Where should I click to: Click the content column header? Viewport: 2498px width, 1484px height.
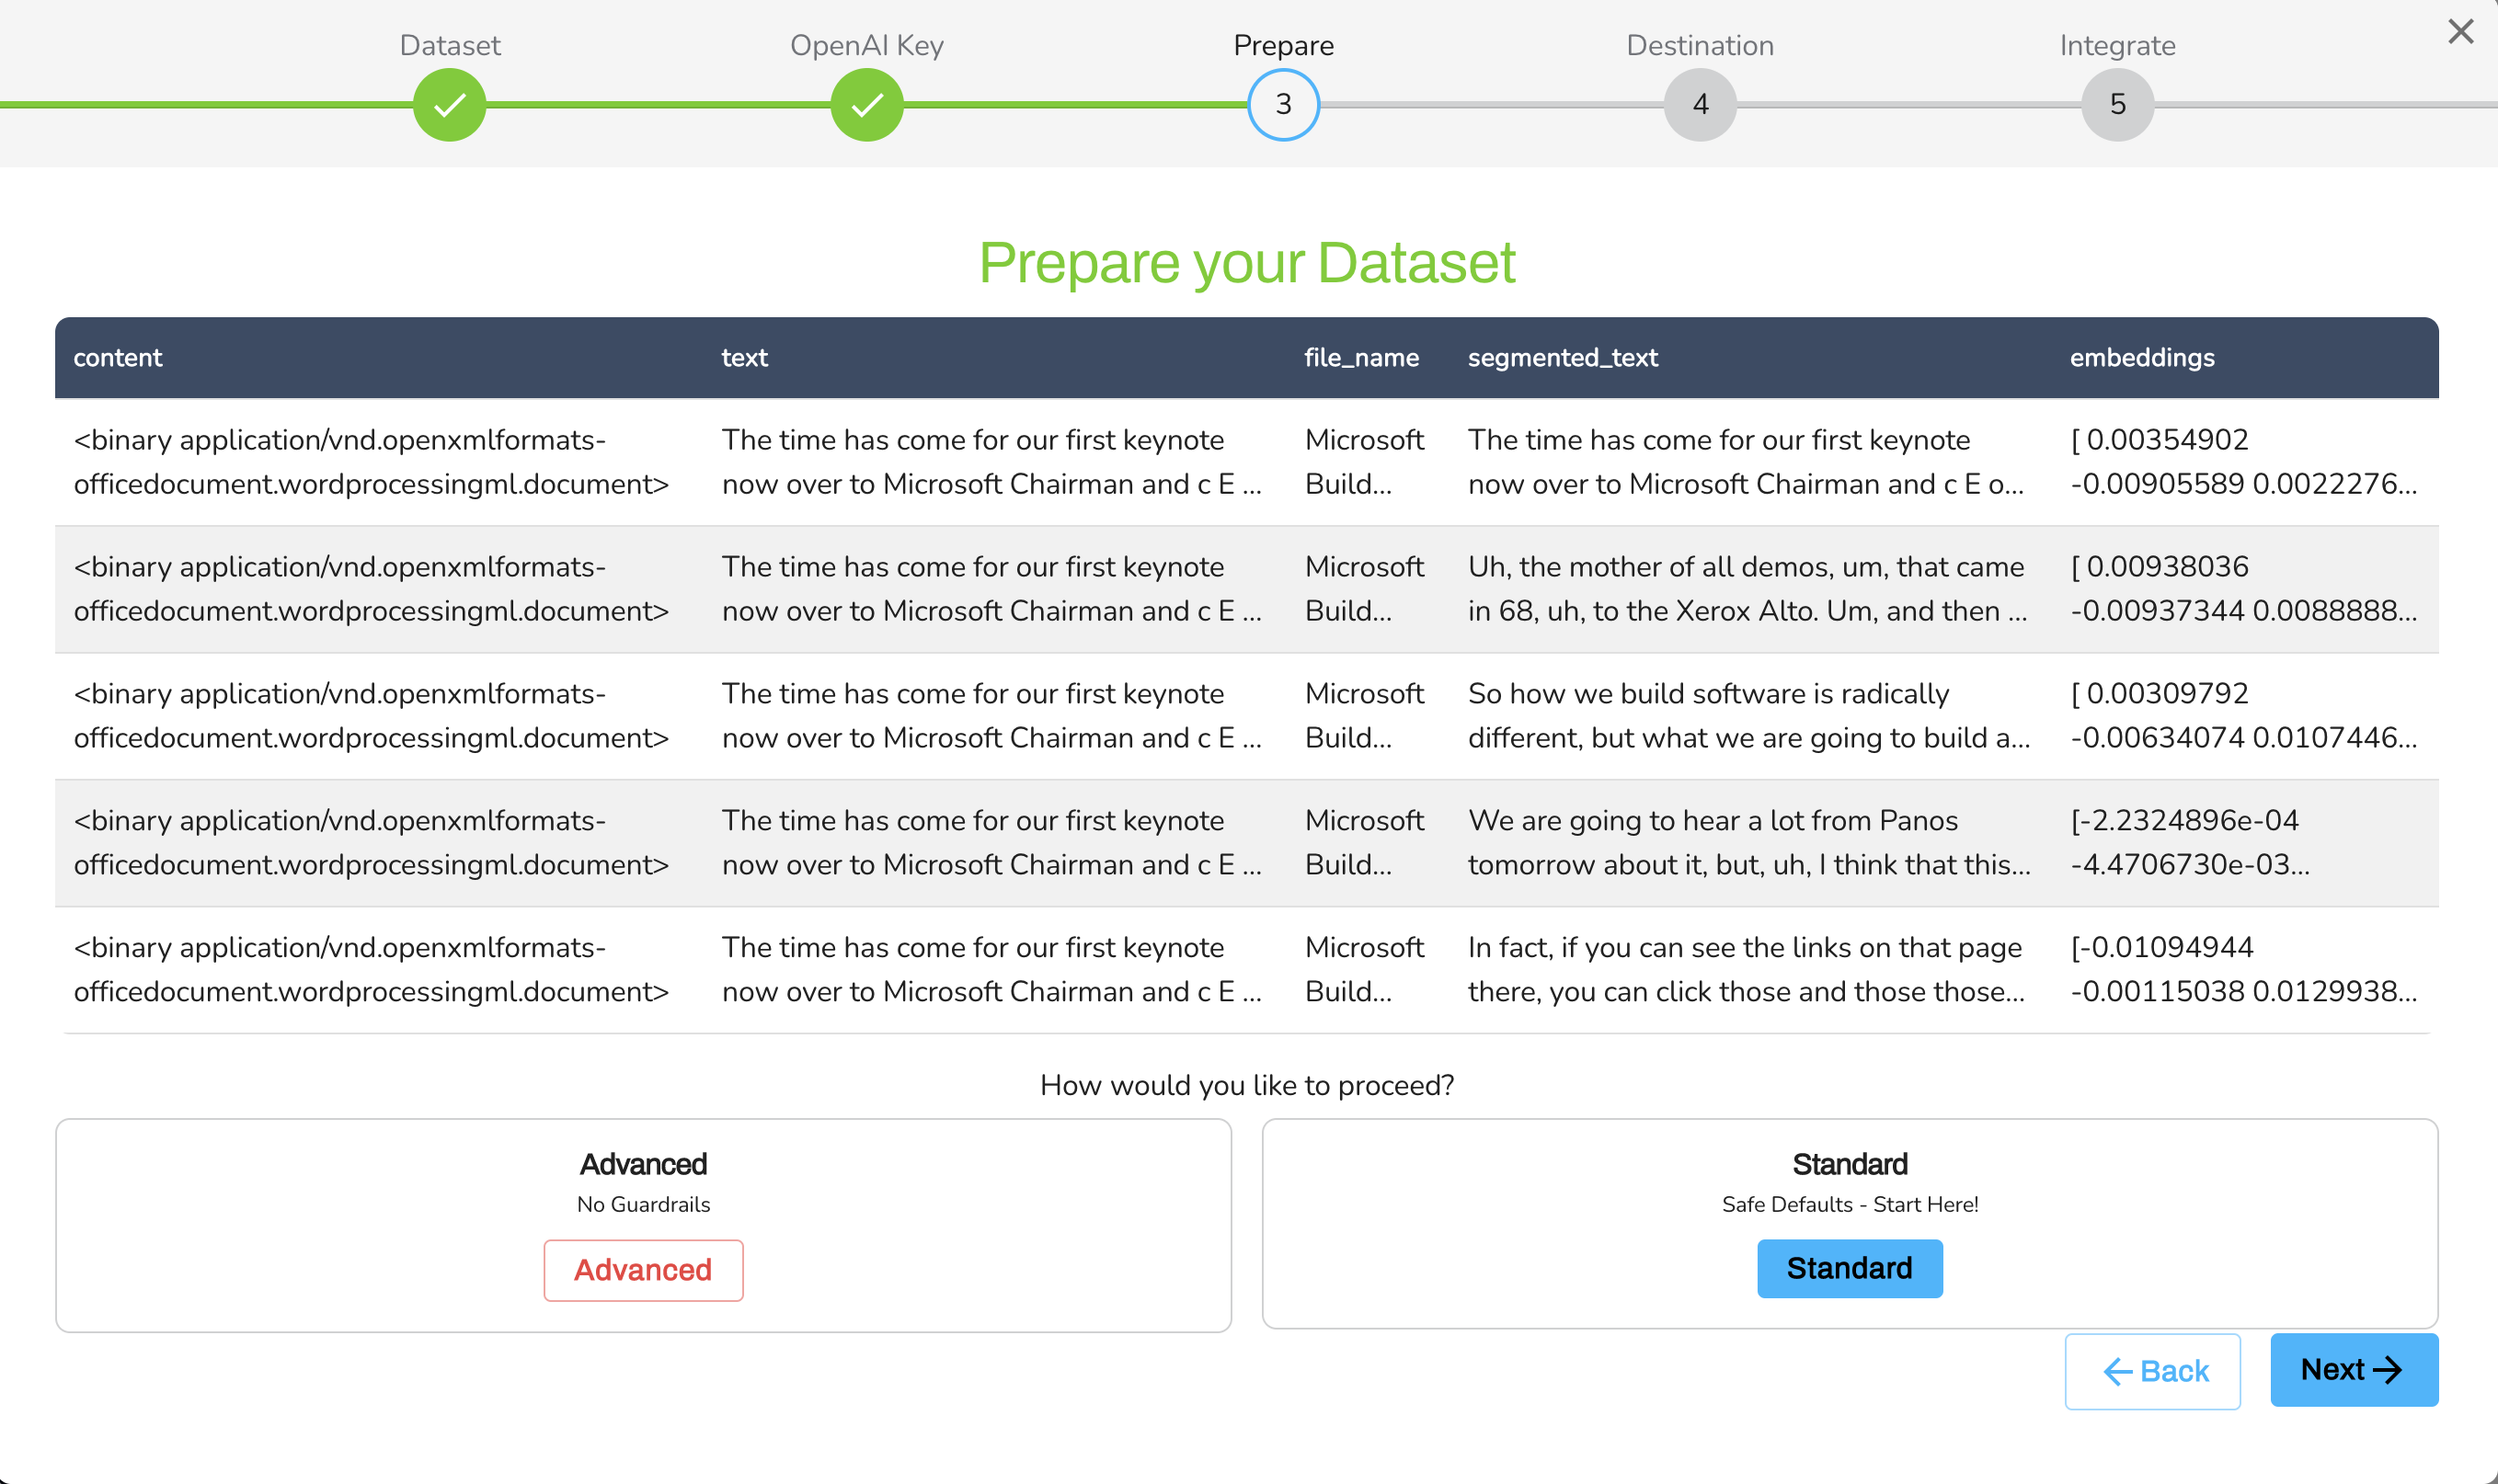pos(118,357)
